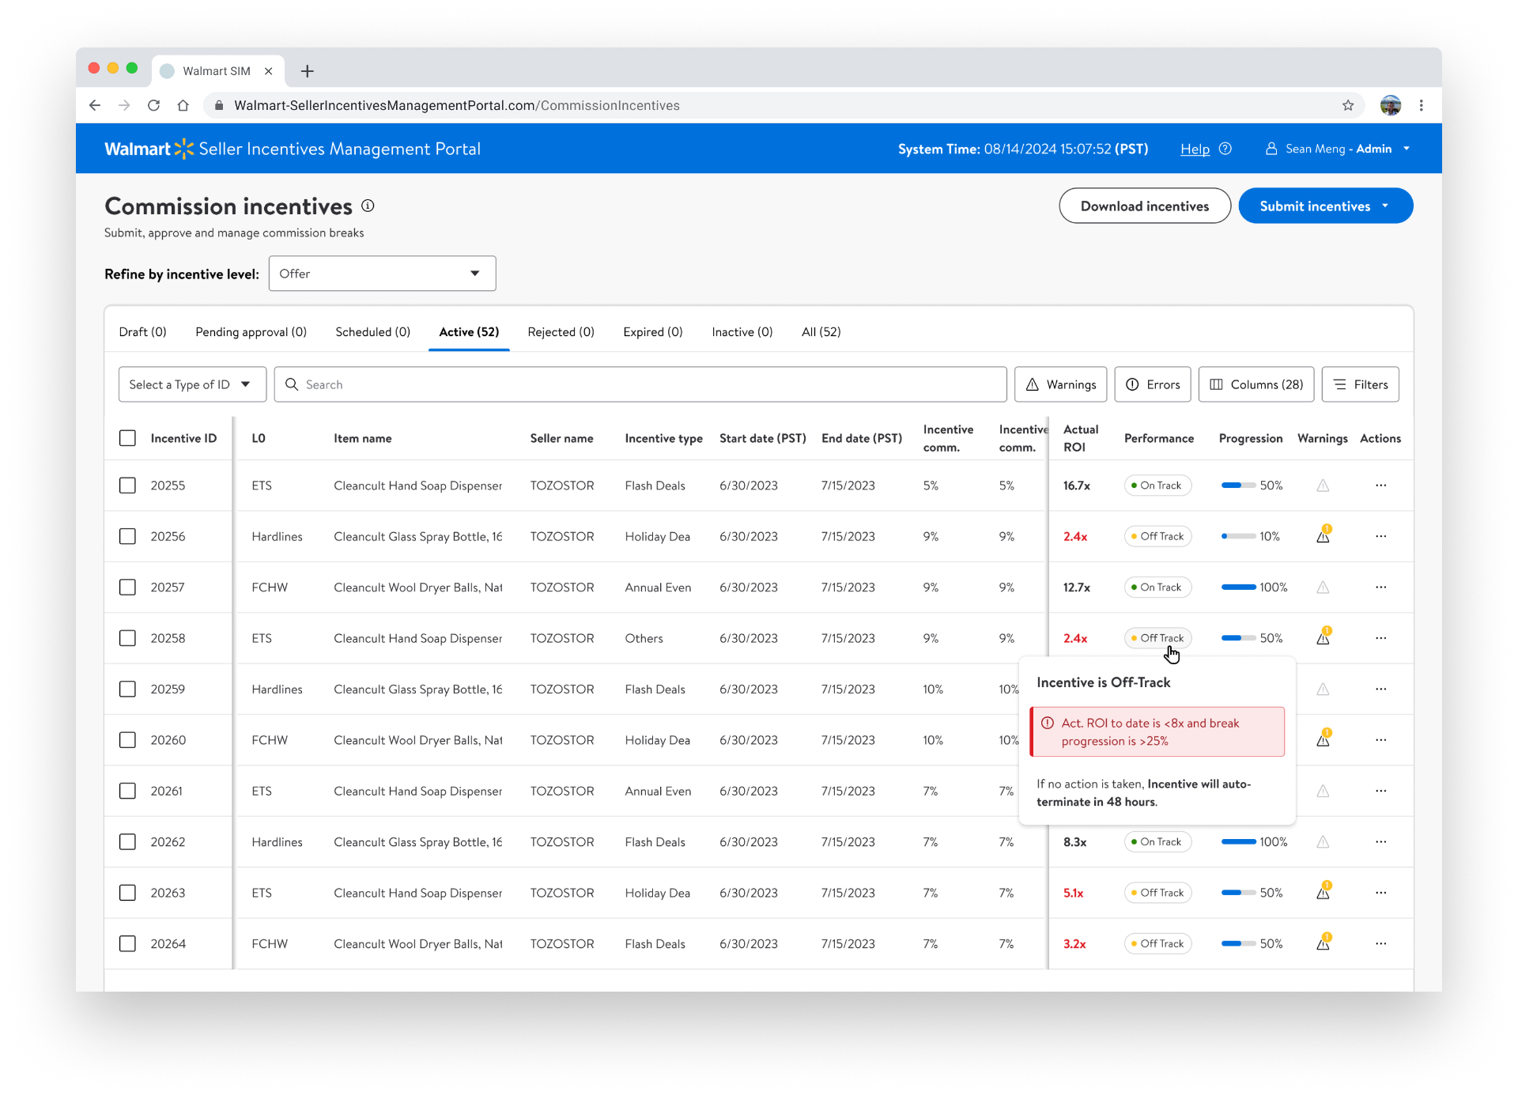Click warning icon for incentive 20258
The height and width of the screenshot is (1096, 1518).
click(x=1324, y=637)
